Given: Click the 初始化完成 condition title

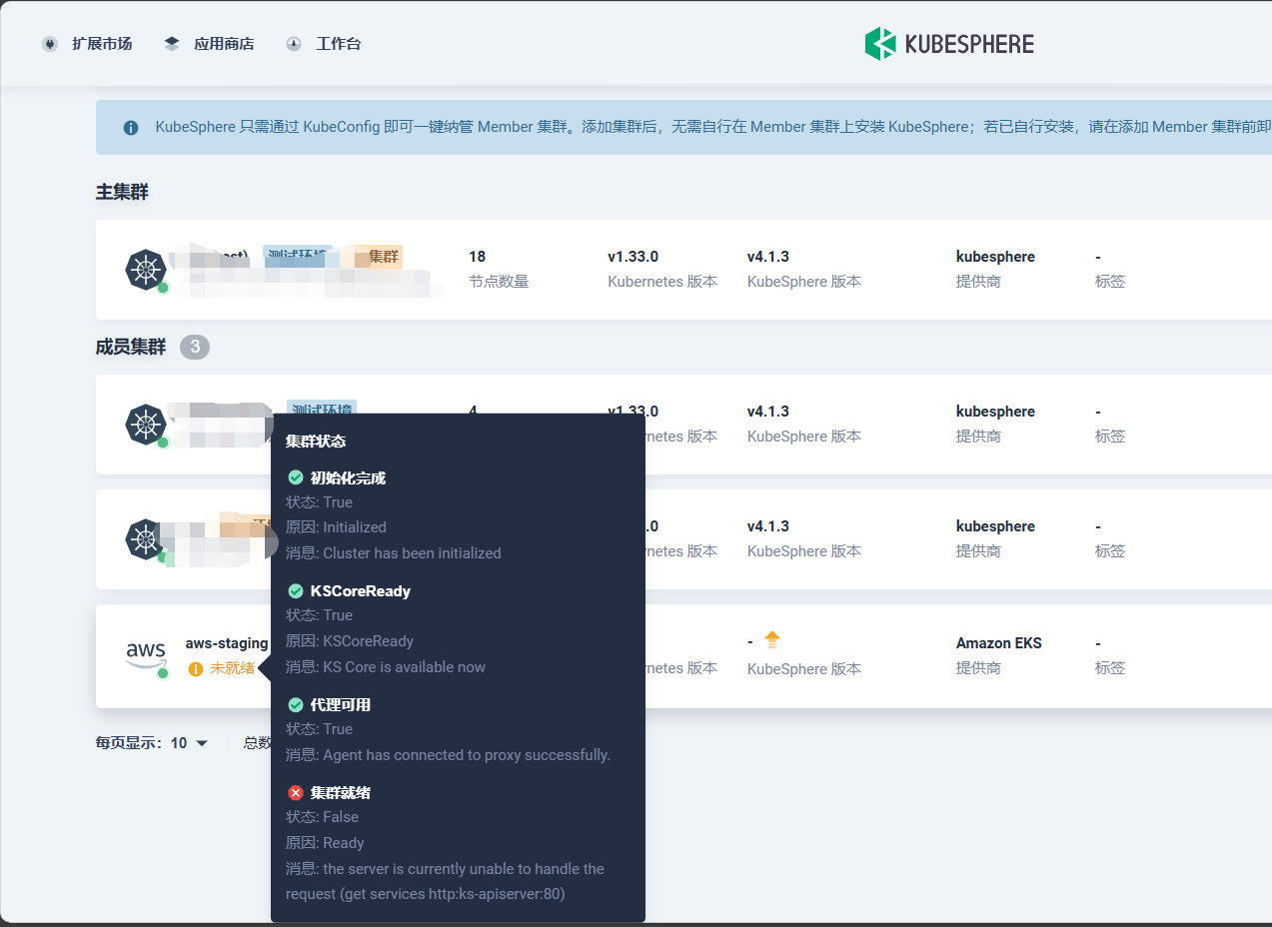Looking at the screenshot, I should 348,477.
